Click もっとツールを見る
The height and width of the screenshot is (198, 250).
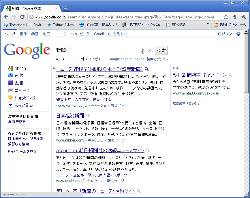22,151
